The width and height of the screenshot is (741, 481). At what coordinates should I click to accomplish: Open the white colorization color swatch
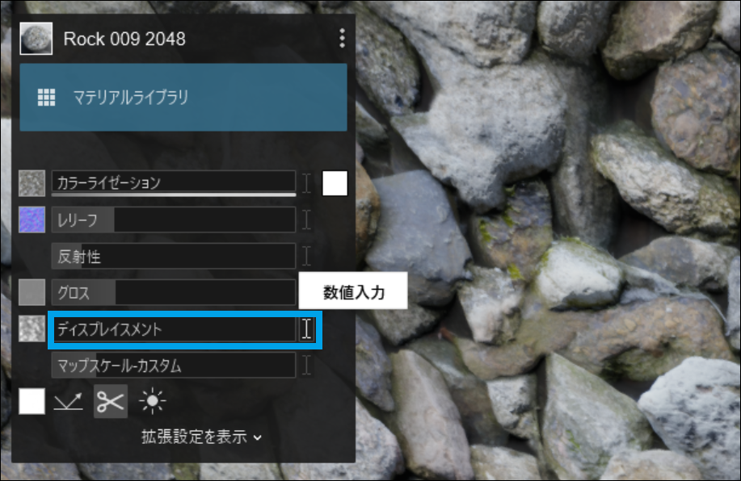pos(335,183)
